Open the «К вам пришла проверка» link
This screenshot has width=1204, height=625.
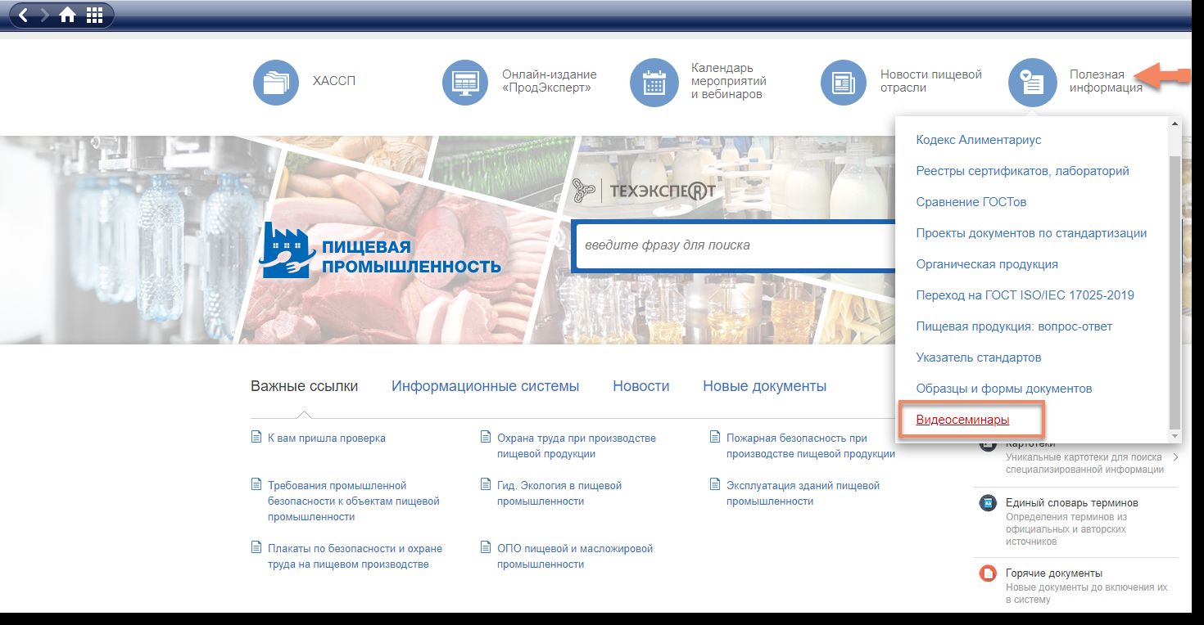(x=326, y=438)
